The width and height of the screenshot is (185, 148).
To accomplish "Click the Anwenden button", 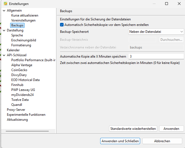I will tap(171, 129).
